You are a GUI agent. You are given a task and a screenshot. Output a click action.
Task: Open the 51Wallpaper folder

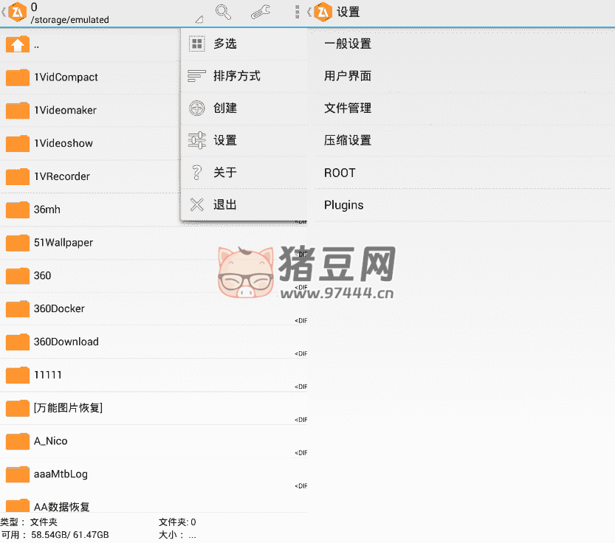tap(154, 243)
